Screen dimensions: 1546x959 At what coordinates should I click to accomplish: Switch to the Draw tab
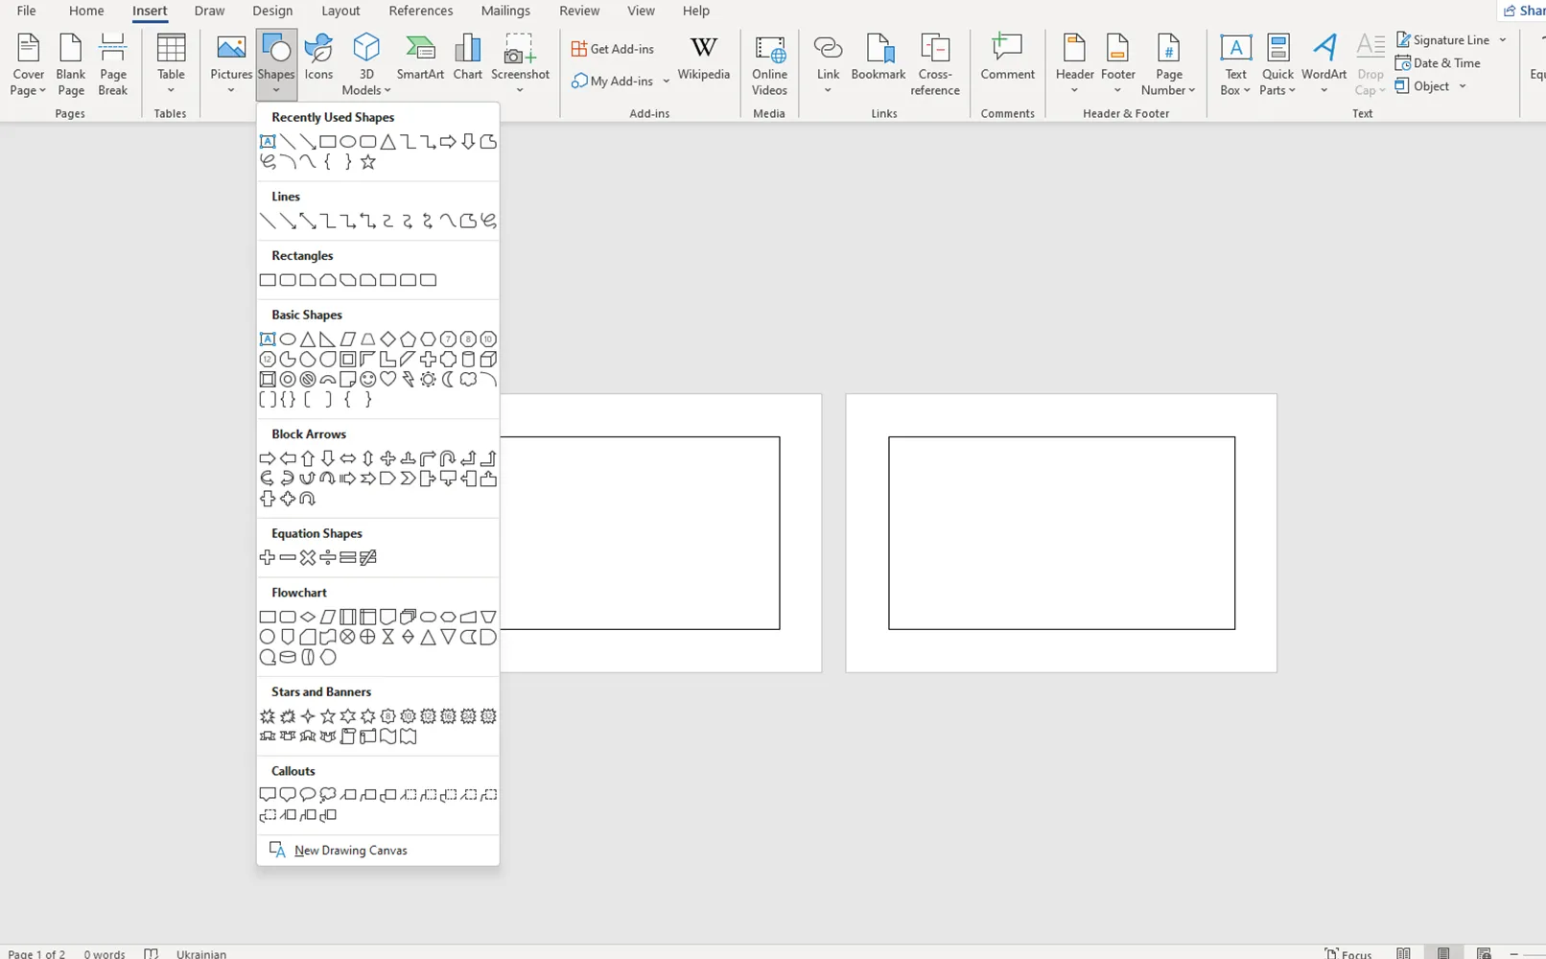pyautogui.click(x=209, y=11)
